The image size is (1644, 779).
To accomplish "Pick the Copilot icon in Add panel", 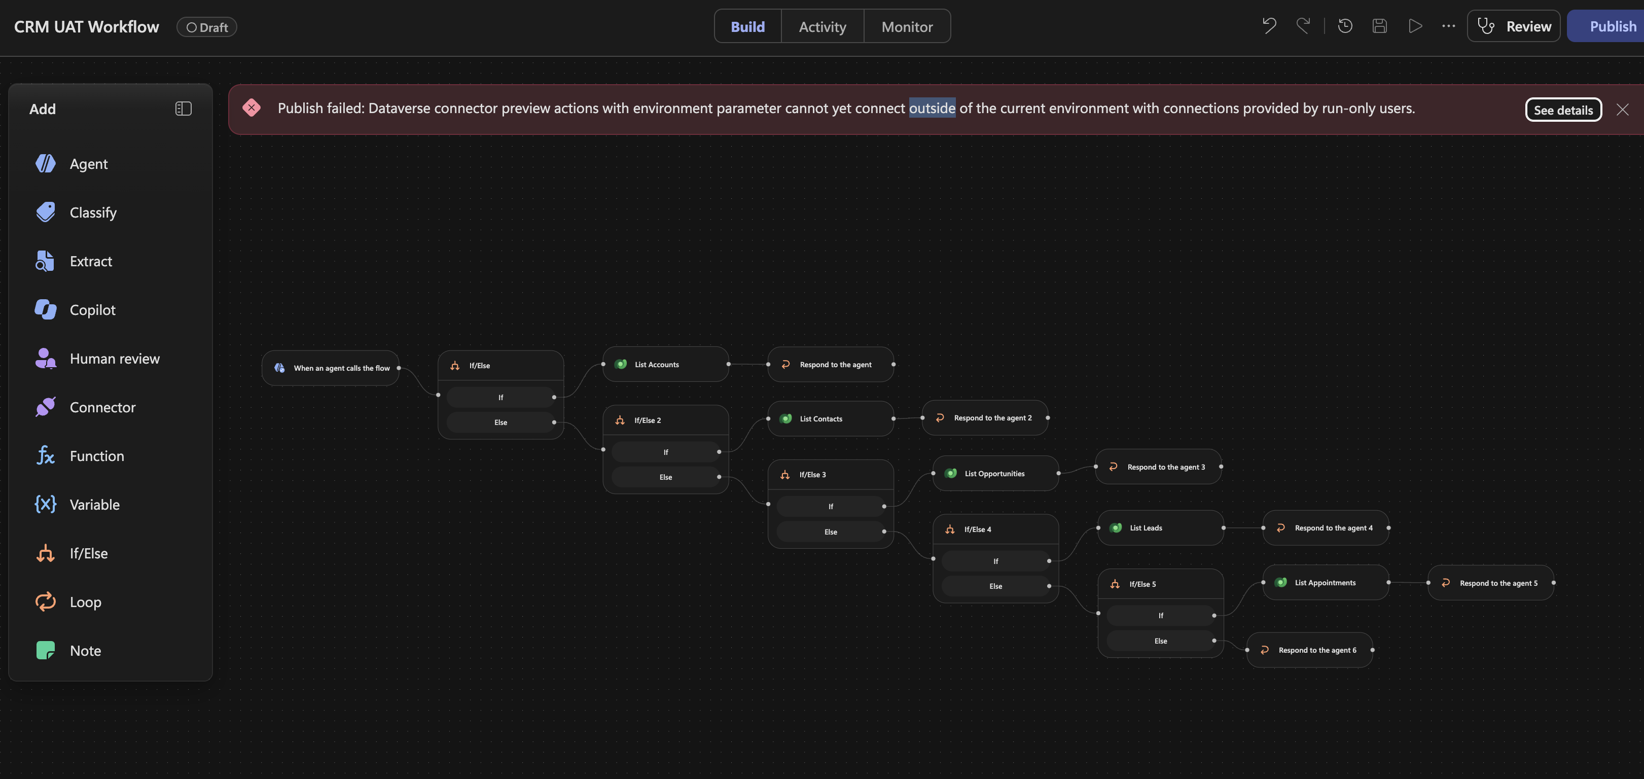I will point(46,310).
